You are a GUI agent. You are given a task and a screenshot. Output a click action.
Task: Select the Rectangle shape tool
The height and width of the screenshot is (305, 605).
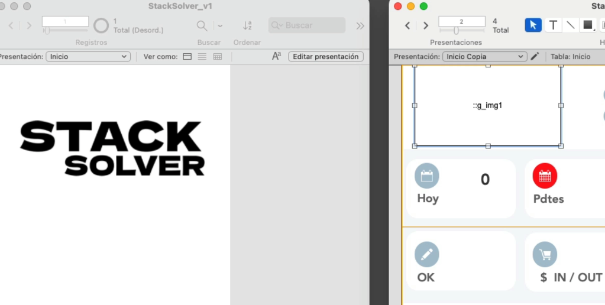click(x=588, y=25)
